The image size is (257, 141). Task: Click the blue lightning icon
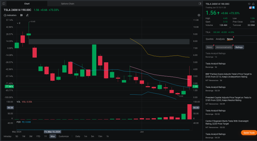pyautogui.click(x=253, y=7)
